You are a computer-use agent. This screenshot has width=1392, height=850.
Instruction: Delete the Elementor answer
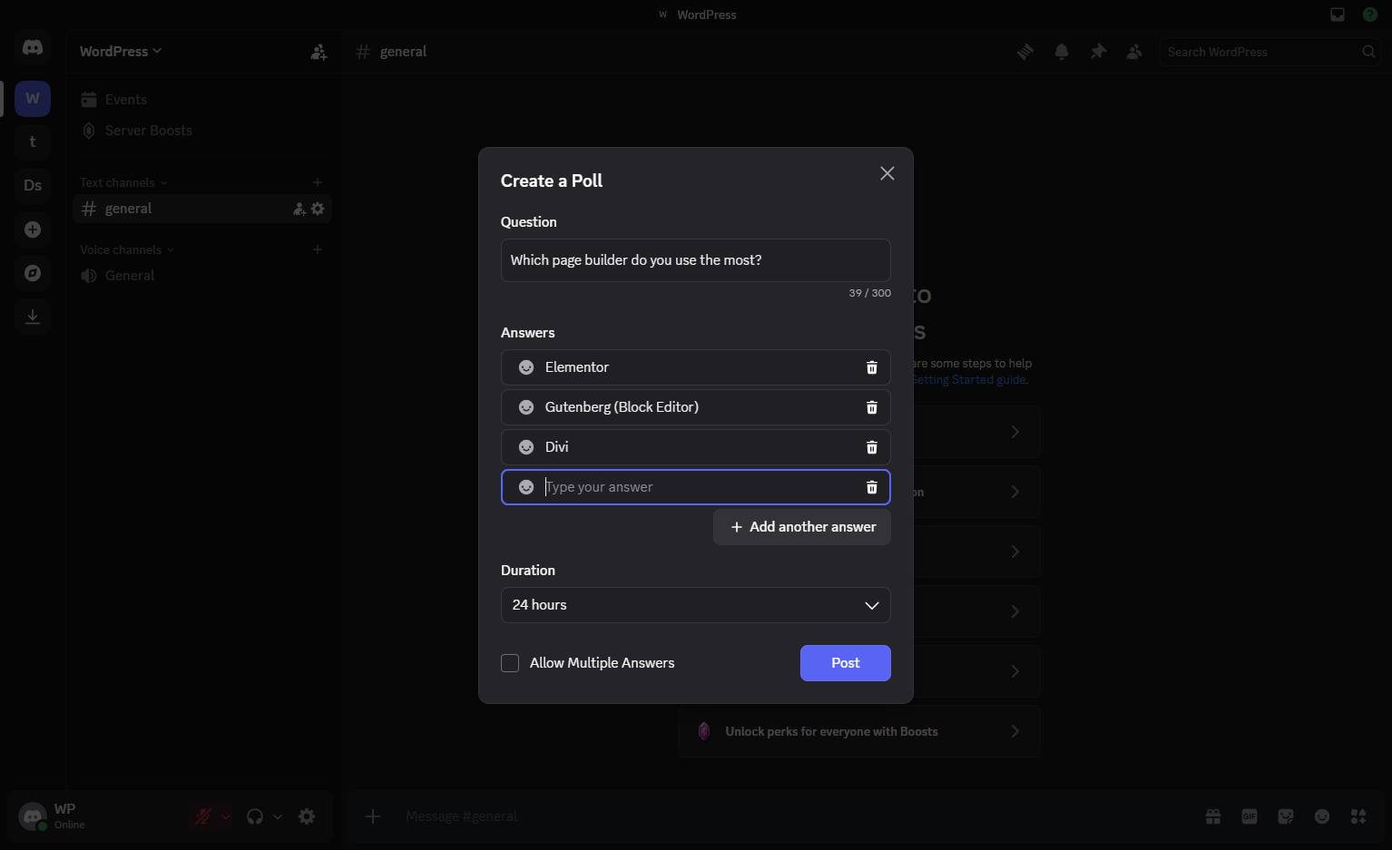pos(872,367)
